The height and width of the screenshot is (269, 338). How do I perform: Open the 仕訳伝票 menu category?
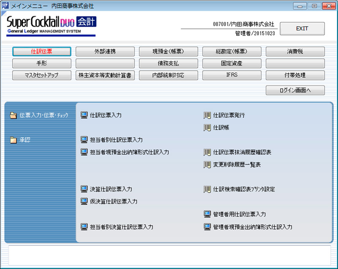pyautogui.click(x=42, y=52)
